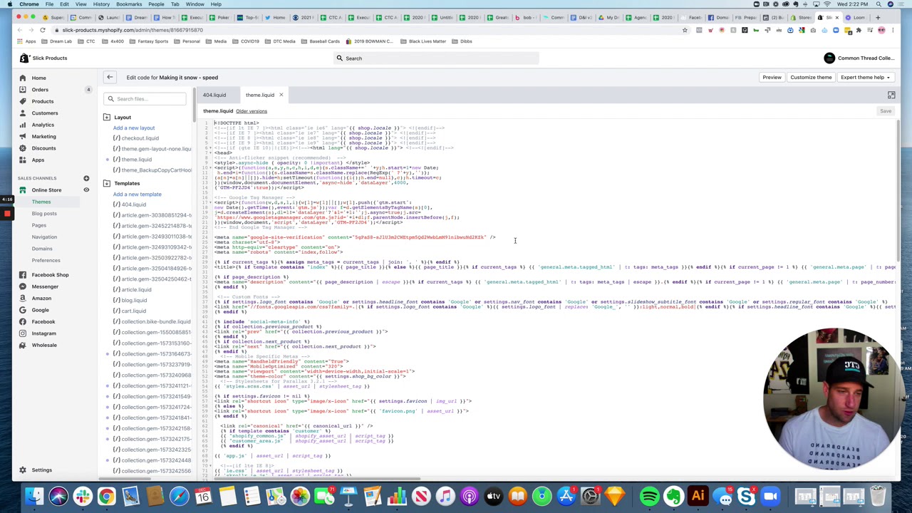
Task: Open the Orders section
Action: [40, 89]
